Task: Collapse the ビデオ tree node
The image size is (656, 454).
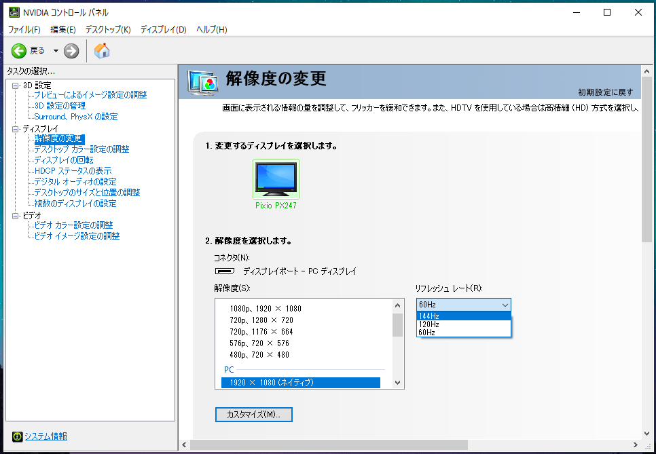Action: (x=16, y=216)
